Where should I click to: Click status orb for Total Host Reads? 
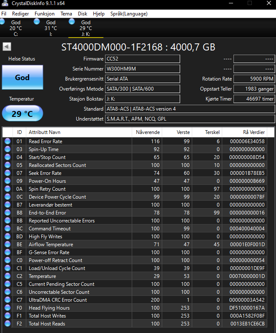click(8, 324)
